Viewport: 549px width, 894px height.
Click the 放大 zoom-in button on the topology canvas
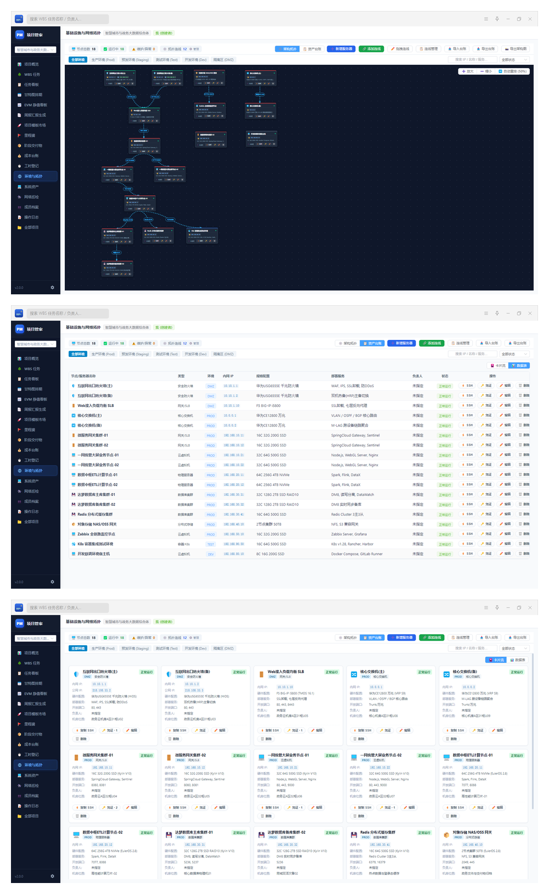pyautogui.click(x=467, y=71)
